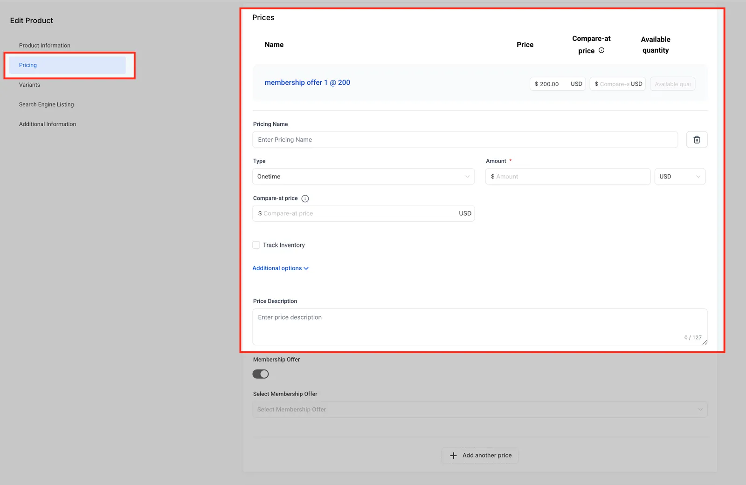Expand the Select Membership Offer dropdown

(480, 410)
